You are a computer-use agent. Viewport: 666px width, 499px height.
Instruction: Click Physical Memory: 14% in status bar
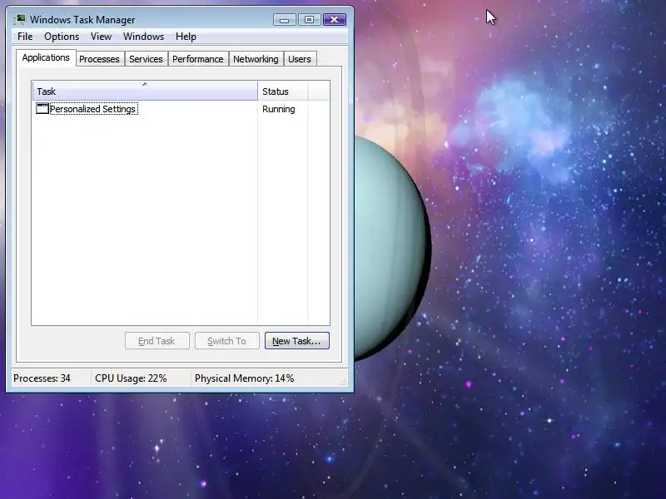[x=244, y=378]
